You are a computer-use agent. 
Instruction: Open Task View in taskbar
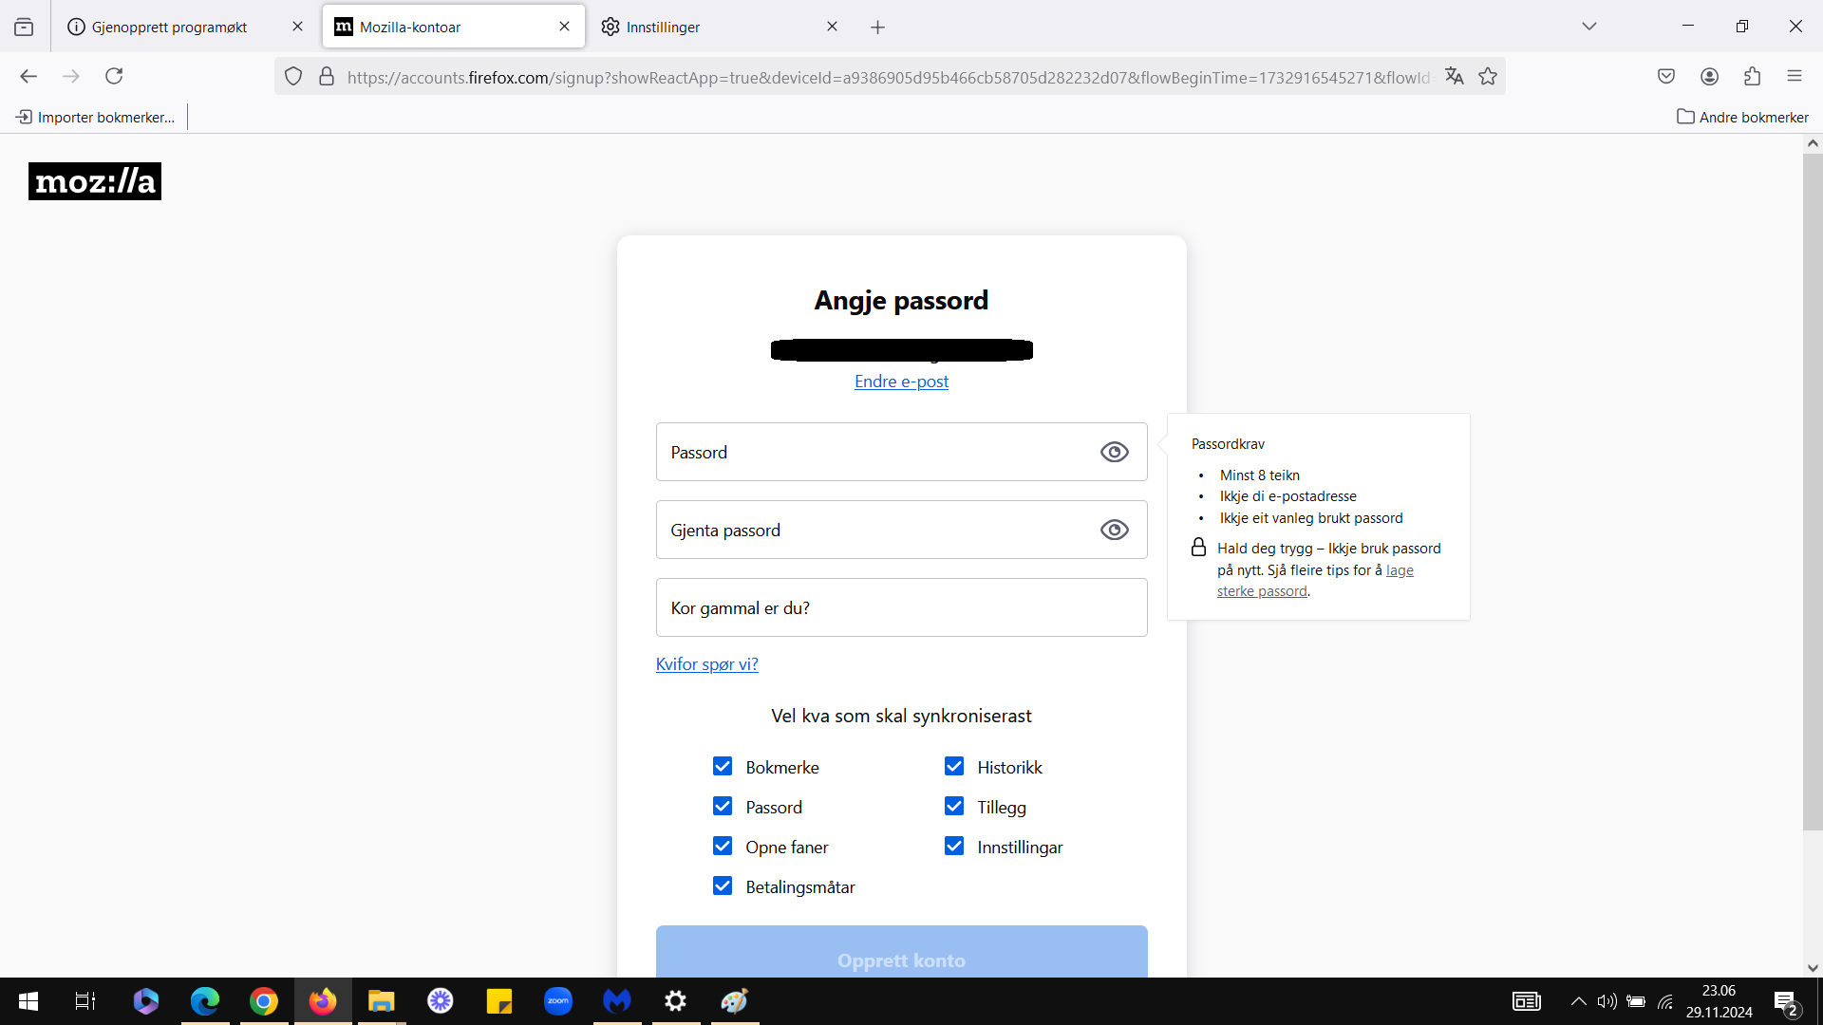(85, 1001)
